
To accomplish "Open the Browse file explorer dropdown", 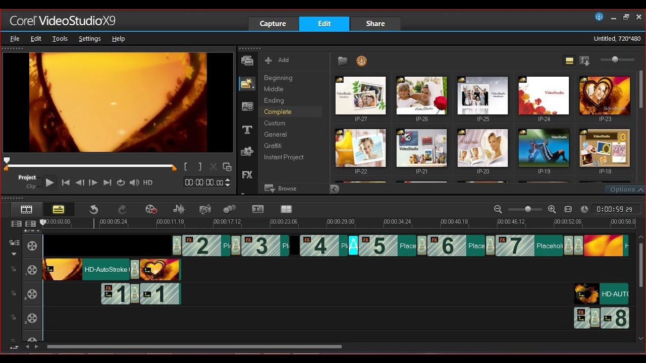I will click(281, 189).
